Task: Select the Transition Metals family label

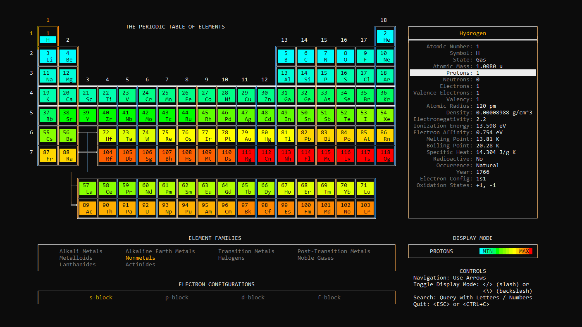Action: [x=246, y=251]
